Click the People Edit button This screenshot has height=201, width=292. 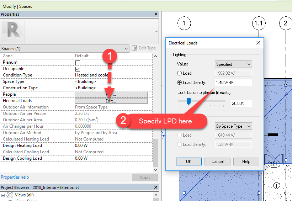point(111,95)
